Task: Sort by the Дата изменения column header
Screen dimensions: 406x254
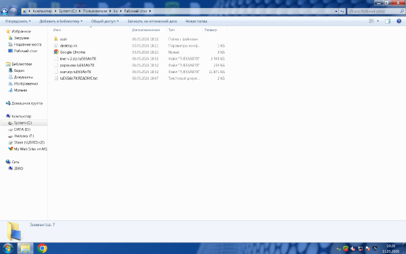Action: click(x=145, y=30)
